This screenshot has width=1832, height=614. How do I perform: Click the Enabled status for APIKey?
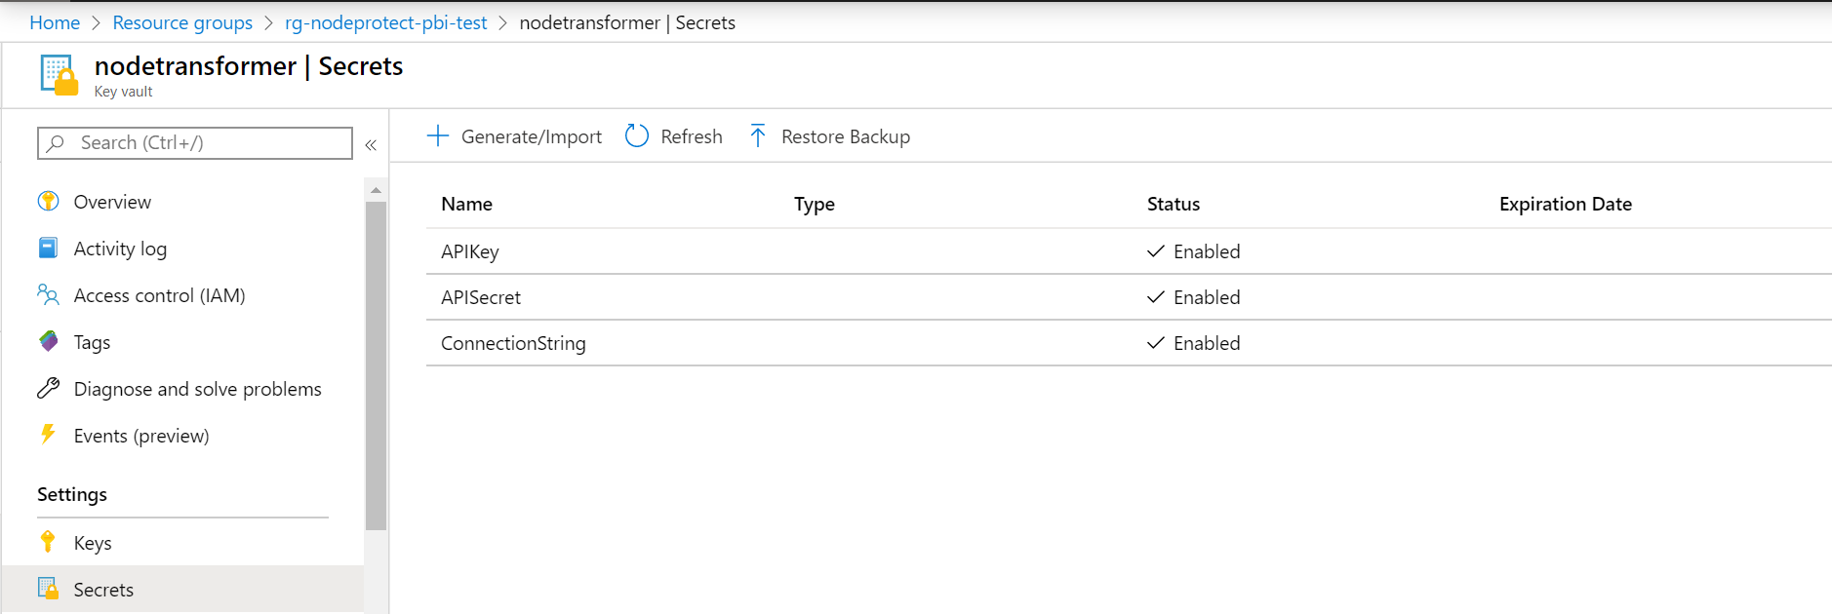tap(1194, 251)
